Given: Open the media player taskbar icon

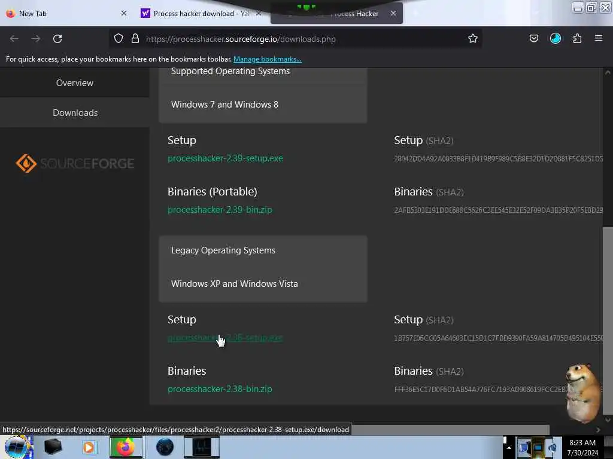Looking at the screenshot, I should (x=89, y=447).
